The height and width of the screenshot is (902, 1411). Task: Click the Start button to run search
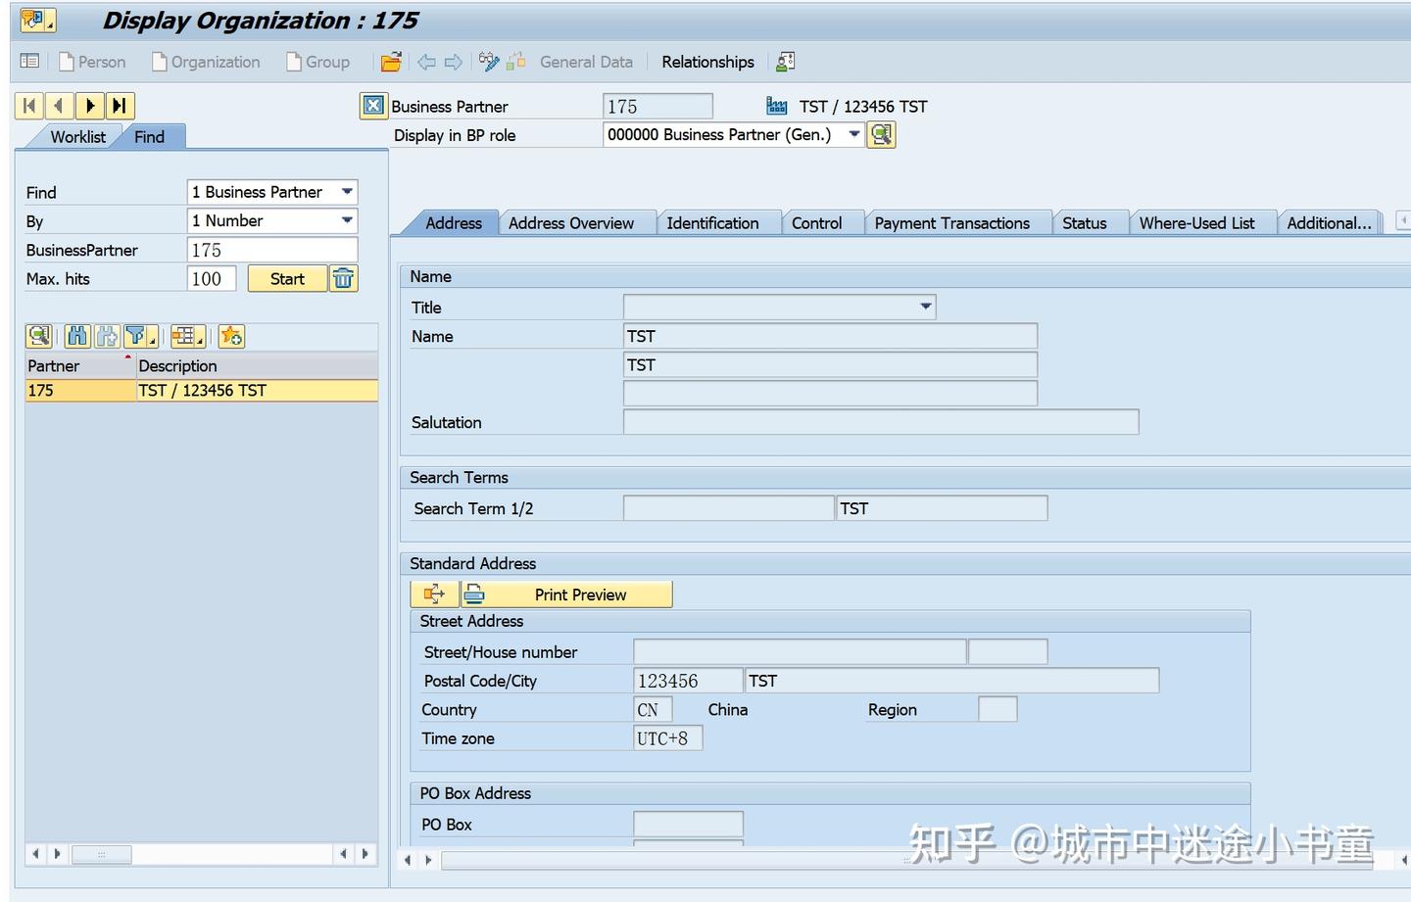tap(286, 278)
